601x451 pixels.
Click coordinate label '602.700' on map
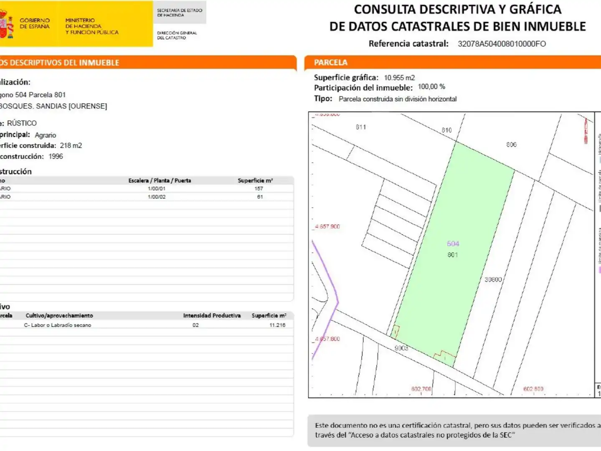[x=421, y=389]
